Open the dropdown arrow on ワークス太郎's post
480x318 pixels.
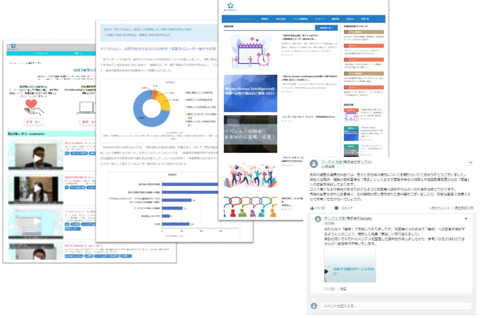470,162
